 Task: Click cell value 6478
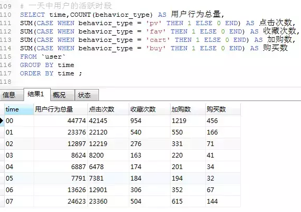96,167
